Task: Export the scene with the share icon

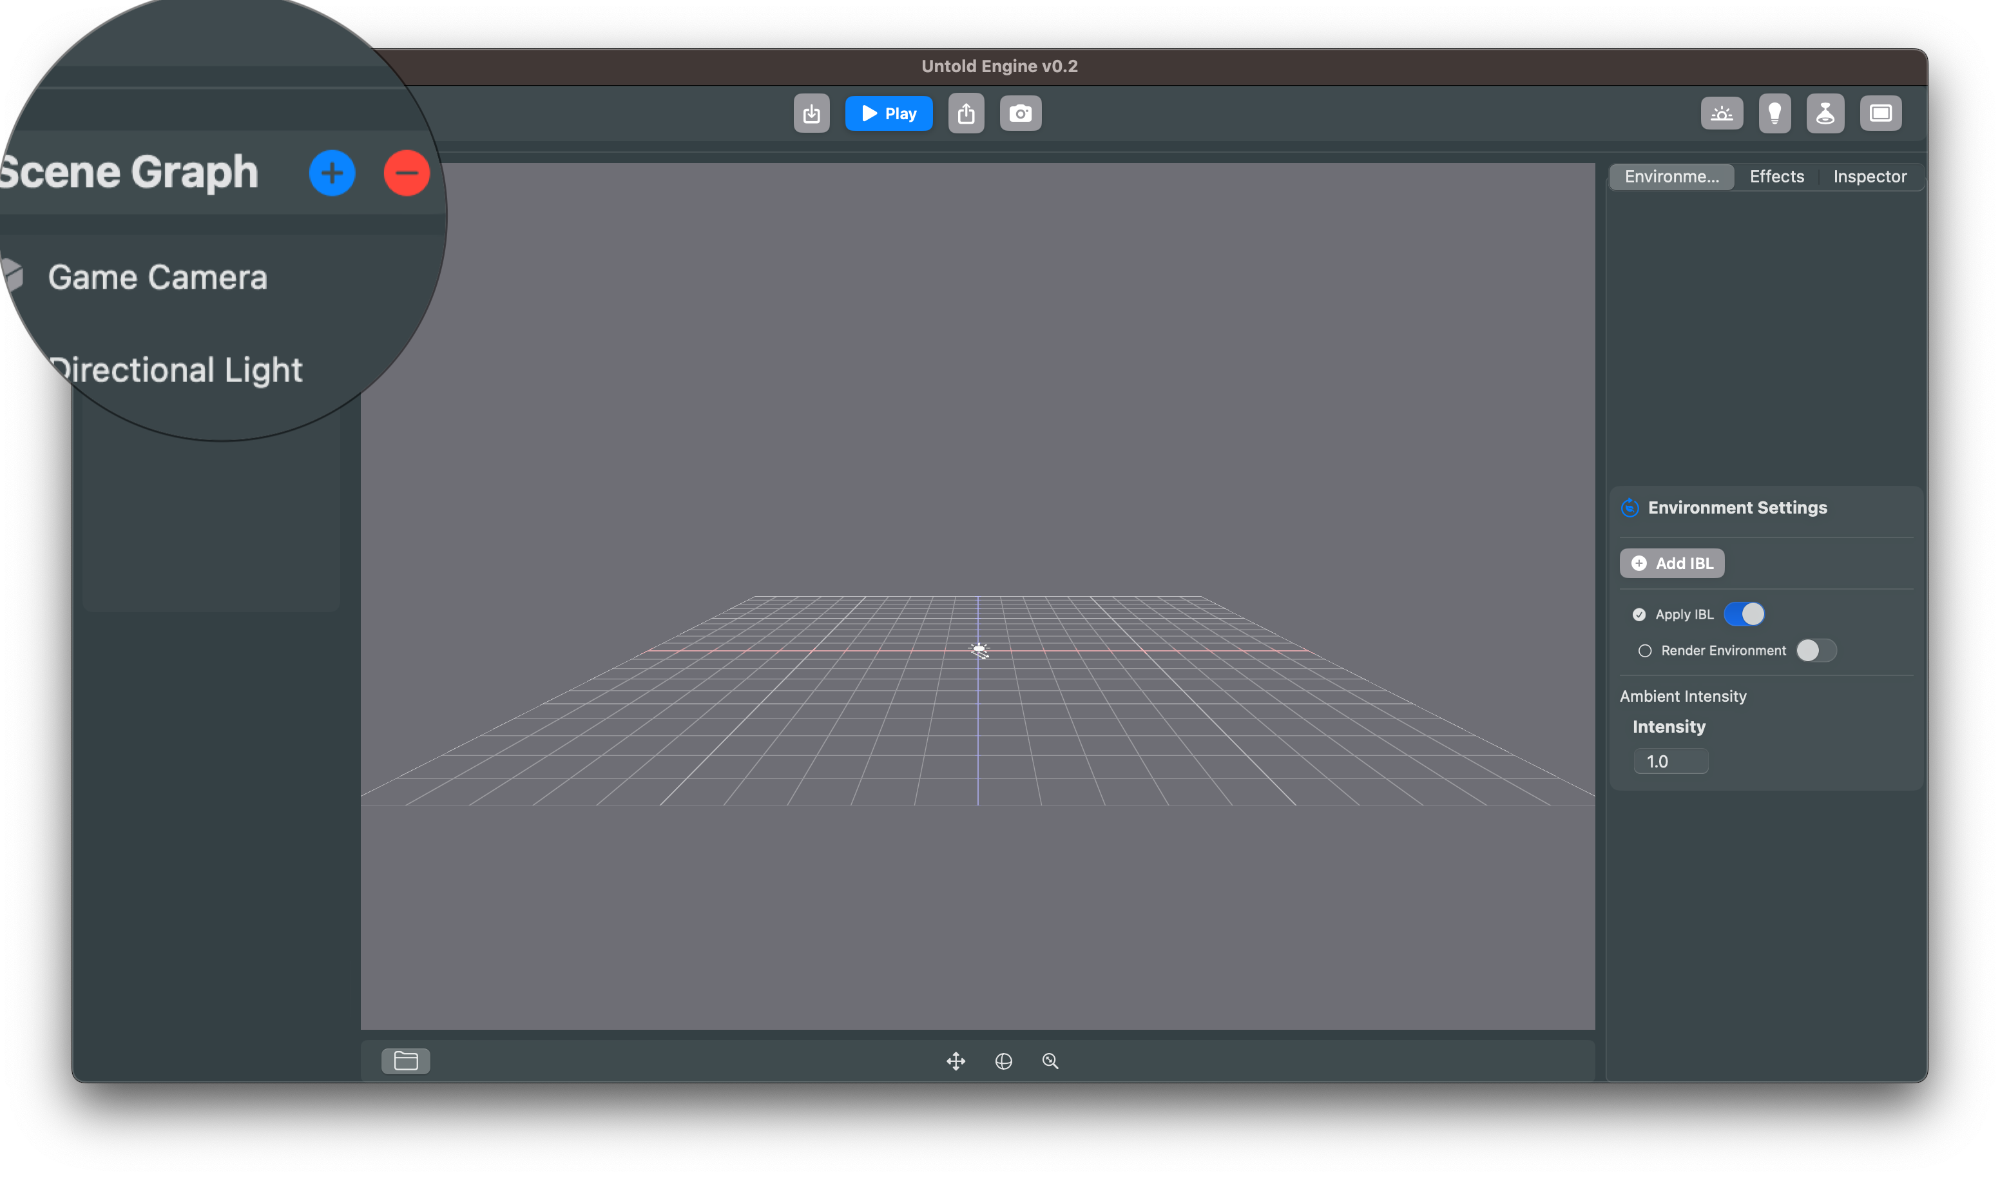Action: tap(966, 113)
